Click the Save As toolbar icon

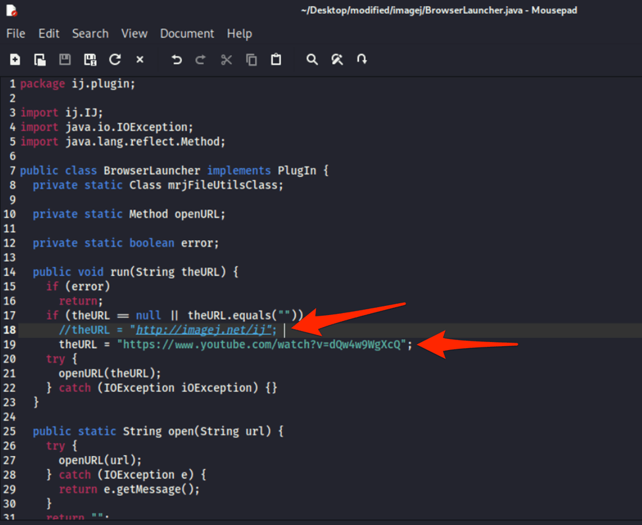pos(90,60)
